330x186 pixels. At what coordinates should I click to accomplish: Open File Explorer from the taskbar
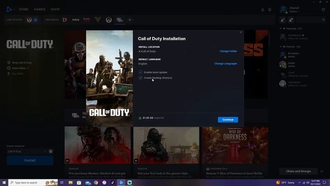71,182
